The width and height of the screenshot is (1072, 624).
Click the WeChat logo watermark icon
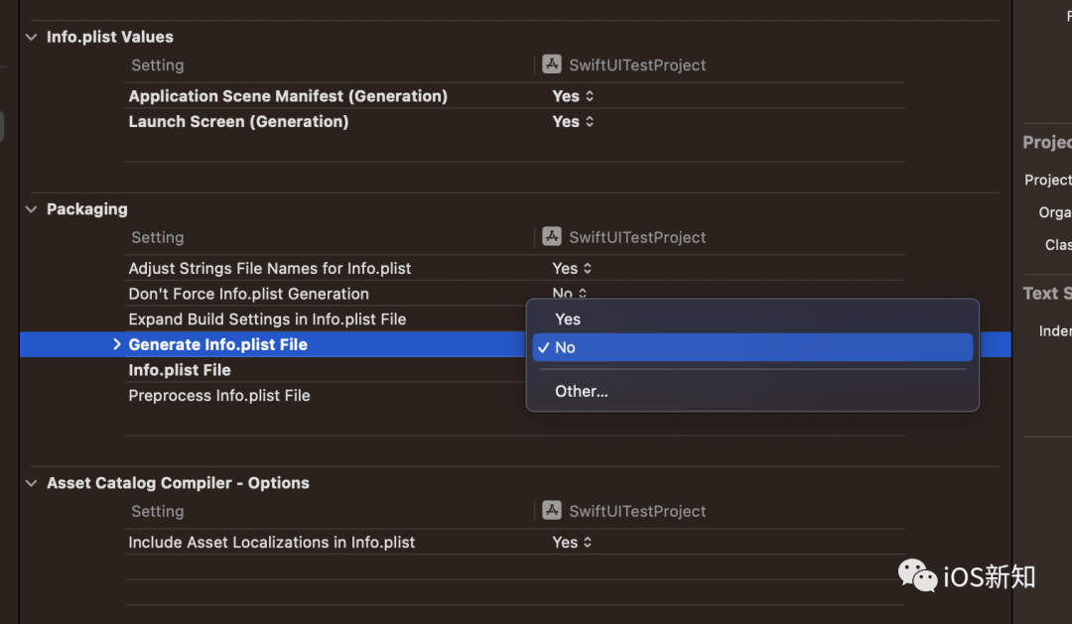click(x=917, y=575)
